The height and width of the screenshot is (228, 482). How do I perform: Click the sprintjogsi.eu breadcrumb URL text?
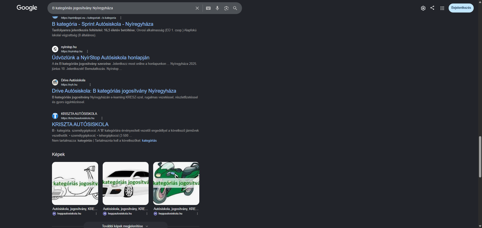pos(89,18)
